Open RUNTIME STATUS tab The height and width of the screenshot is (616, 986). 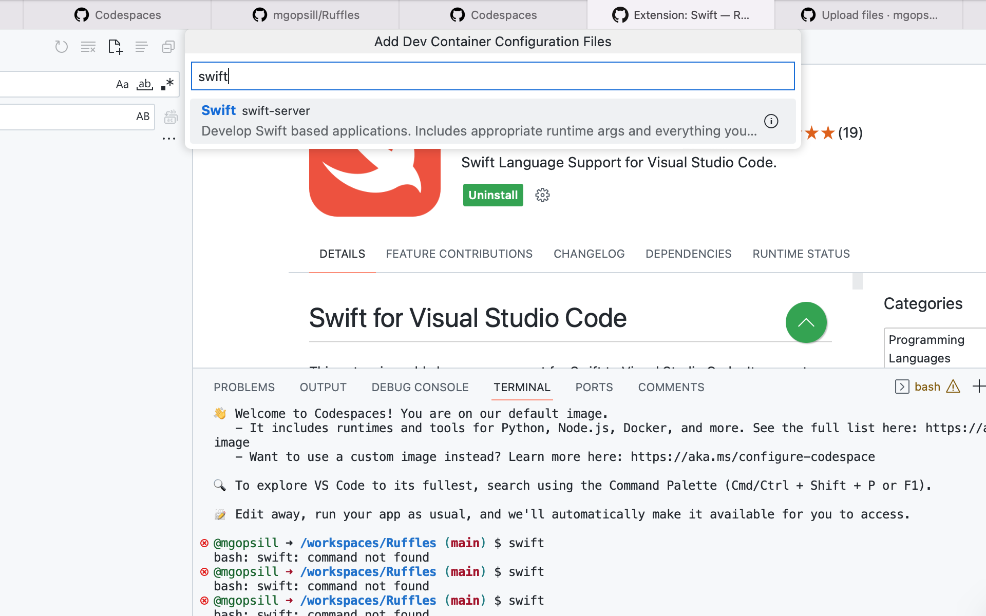801,254
